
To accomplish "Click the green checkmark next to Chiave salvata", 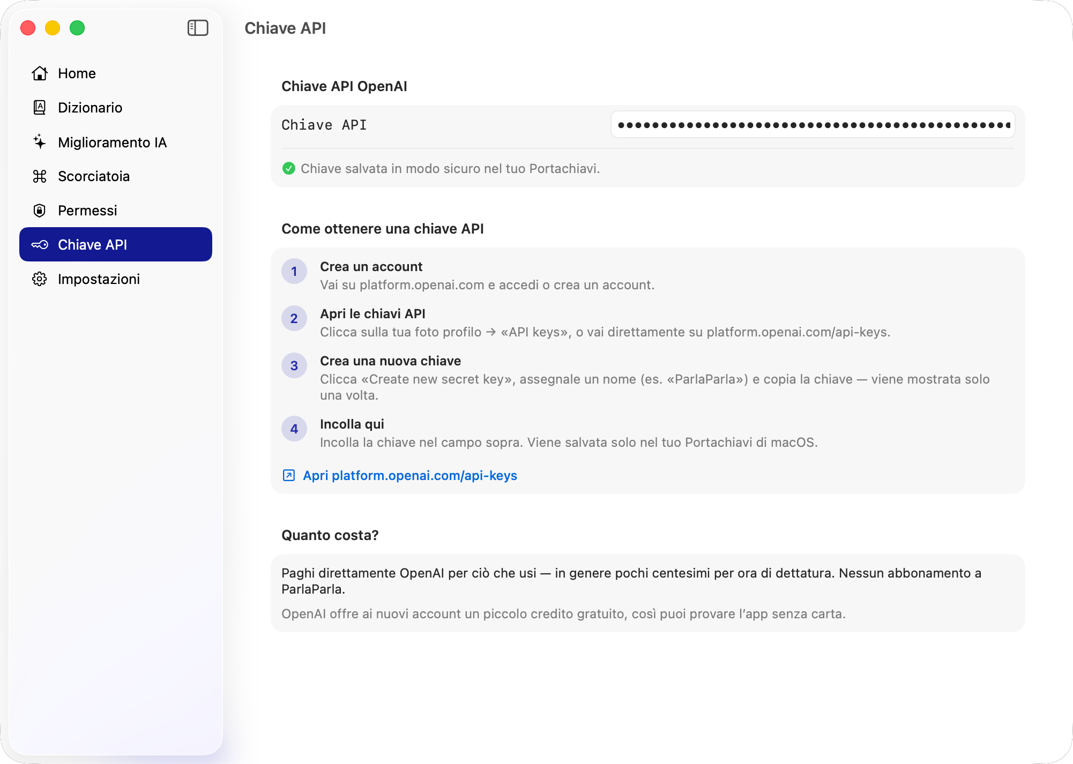I will (289, 168).
